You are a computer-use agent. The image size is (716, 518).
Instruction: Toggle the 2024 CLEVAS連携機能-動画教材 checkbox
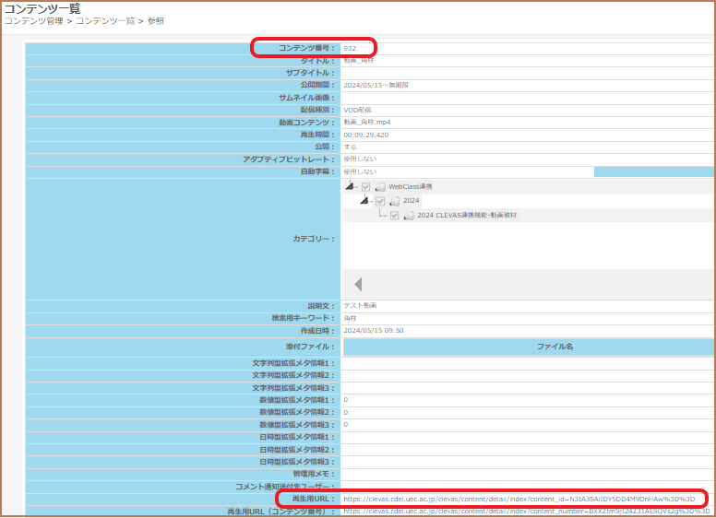tap(395, 216)
